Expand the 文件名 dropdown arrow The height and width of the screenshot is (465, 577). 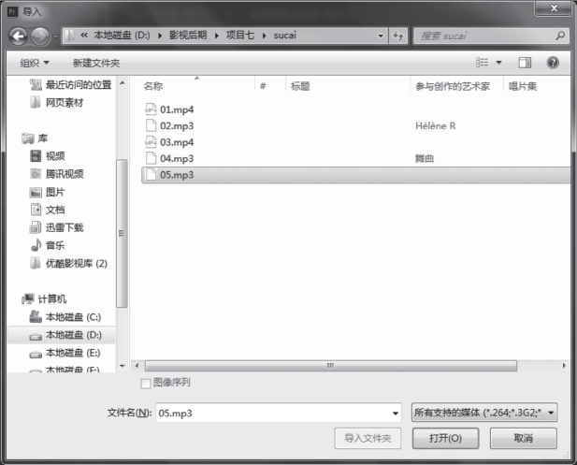pyautogui.click(x=396, y=414)
